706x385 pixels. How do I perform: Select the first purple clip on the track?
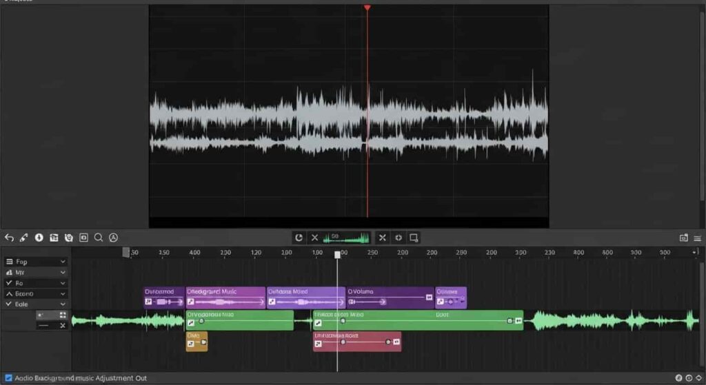[164, 298]
